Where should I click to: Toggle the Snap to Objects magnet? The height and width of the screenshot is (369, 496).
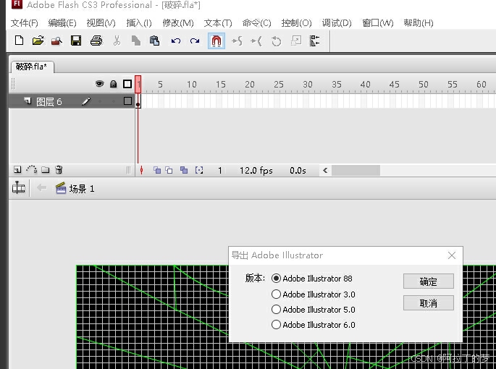(x=217, y=41)
